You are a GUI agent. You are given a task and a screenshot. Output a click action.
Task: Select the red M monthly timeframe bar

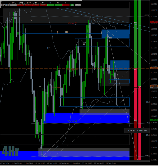tap(66, 5)
